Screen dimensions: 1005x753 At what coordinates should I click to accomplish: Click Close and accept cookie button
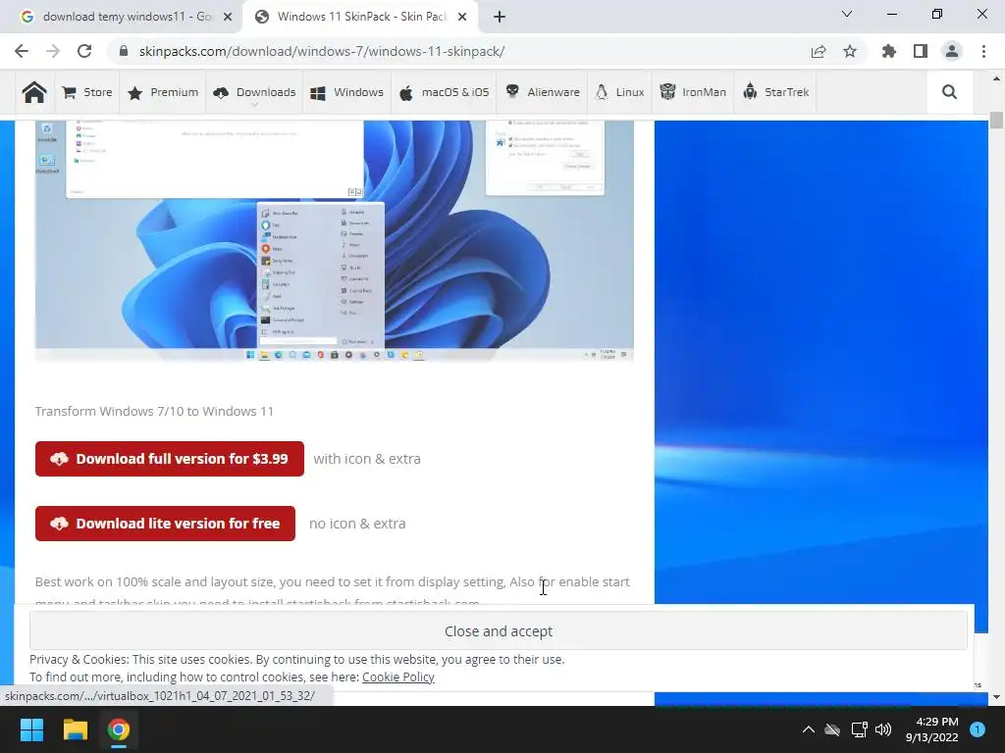point(498,631)
